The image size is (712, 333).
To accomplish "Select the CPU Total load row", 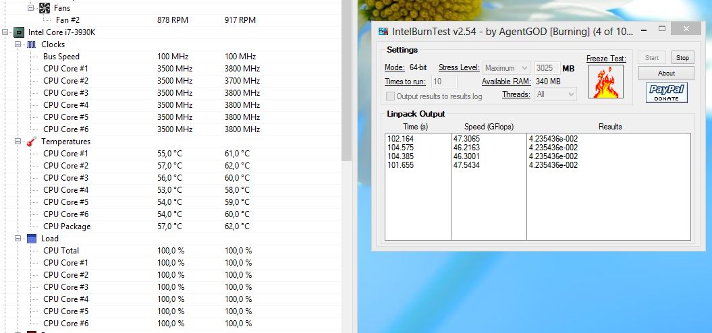I will (x=170, y=251).
